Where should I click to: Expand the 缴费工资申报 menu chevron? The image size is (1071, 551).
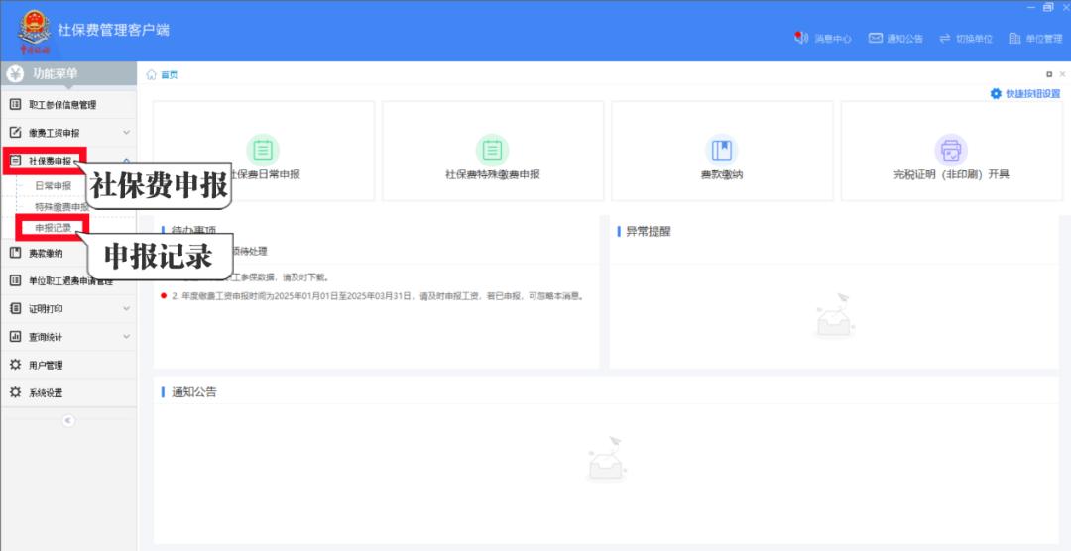(126, 133)
